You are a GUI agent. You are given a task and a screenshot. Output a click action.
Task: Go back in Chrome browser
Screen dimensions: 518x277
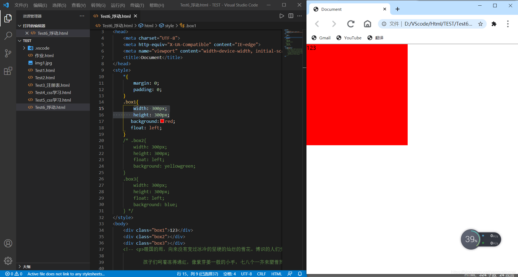click(317, 24)
